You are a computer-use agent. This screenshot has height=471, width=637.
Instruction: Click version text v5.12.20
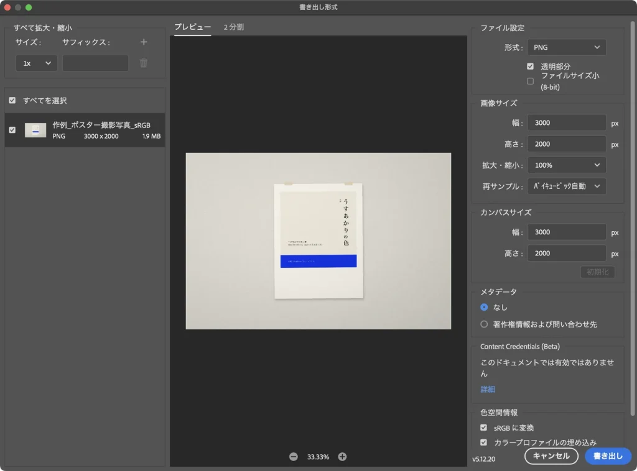point(483,459)
